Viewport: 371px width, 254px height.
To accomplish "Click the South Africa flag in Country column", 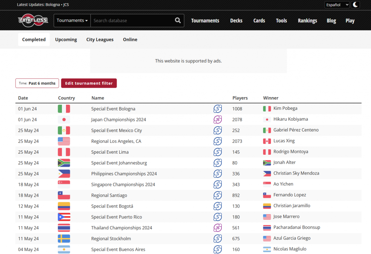I will pyautogui.click(x=64, y=163).
